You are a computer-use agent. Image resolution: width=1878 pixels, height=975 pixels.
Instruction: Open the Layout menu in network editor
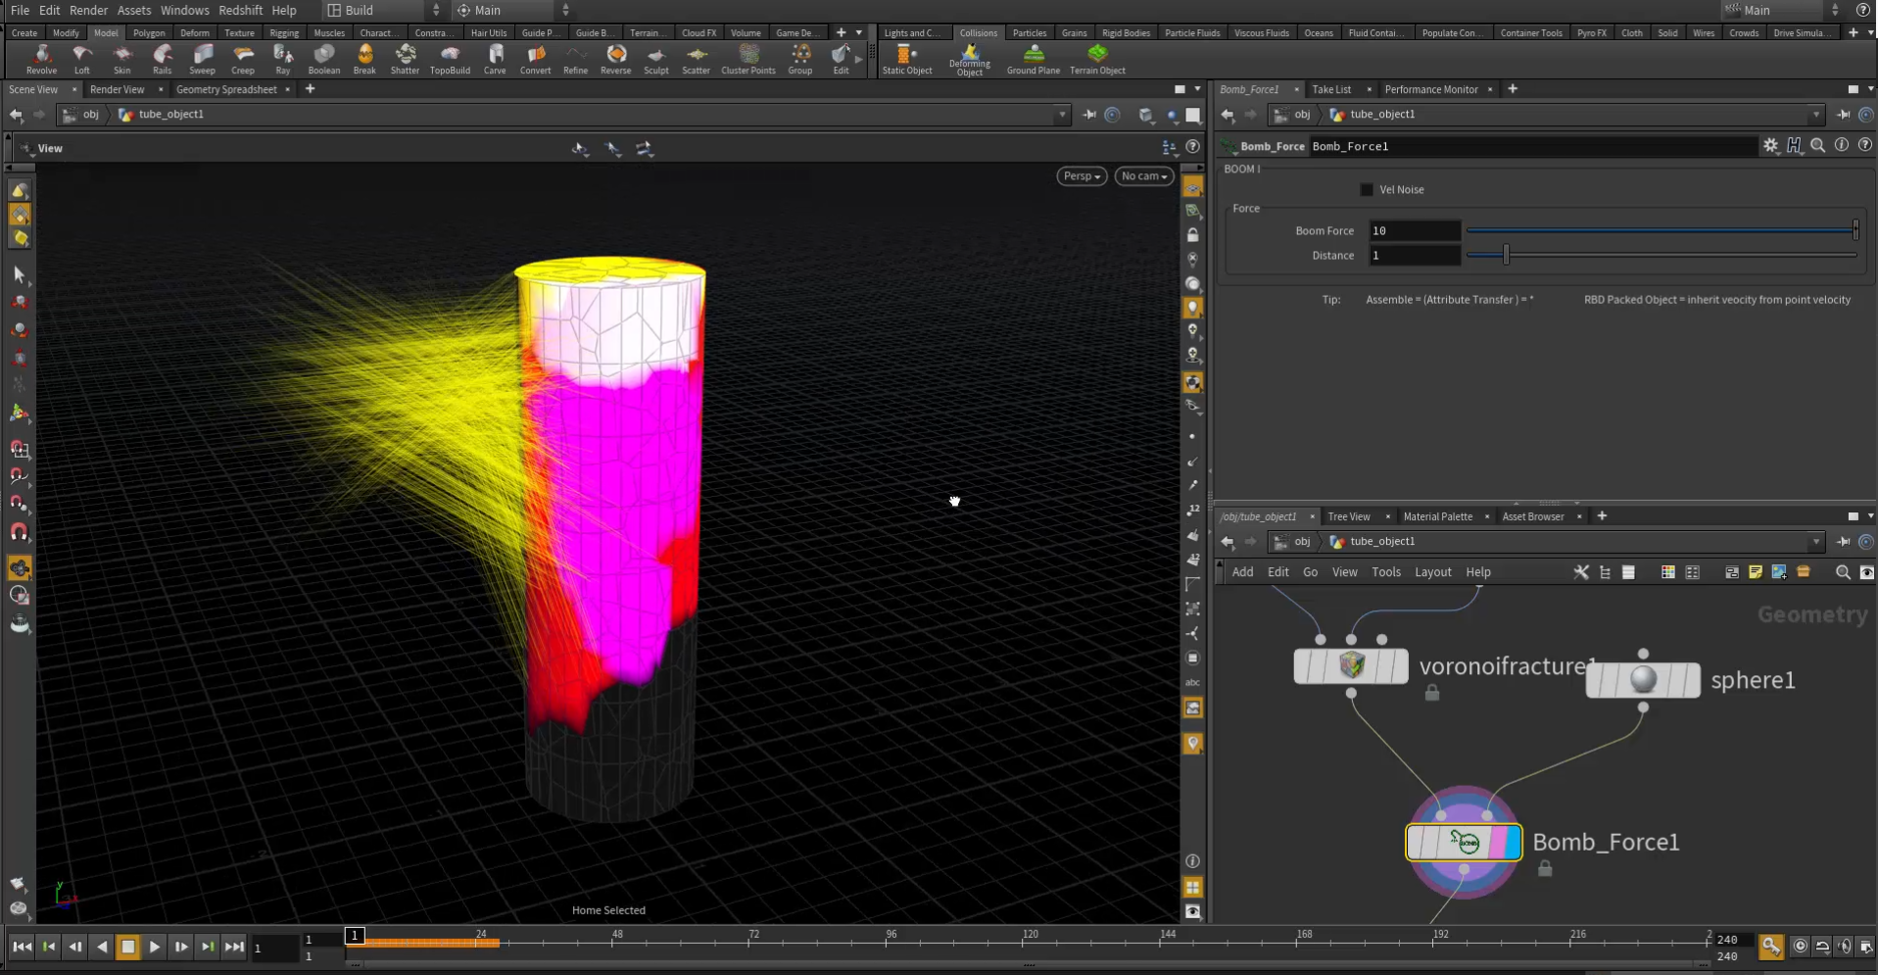[x=1432, y=572]
